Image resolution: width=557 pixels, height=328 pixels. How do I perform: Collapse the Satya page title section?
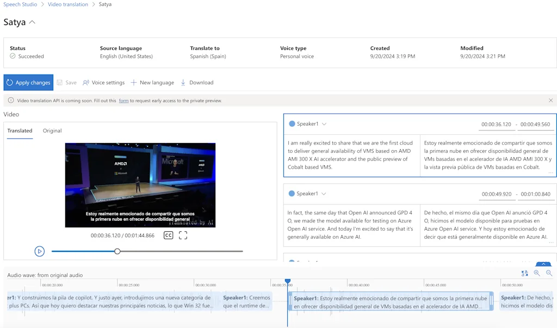(31, 22)
